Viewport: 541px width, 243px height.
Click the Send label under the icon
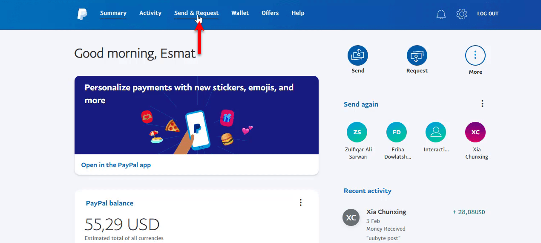358,71
